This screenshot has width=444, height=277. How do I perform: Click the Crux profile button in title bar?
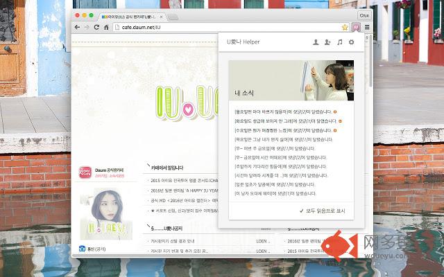(363, 14)
